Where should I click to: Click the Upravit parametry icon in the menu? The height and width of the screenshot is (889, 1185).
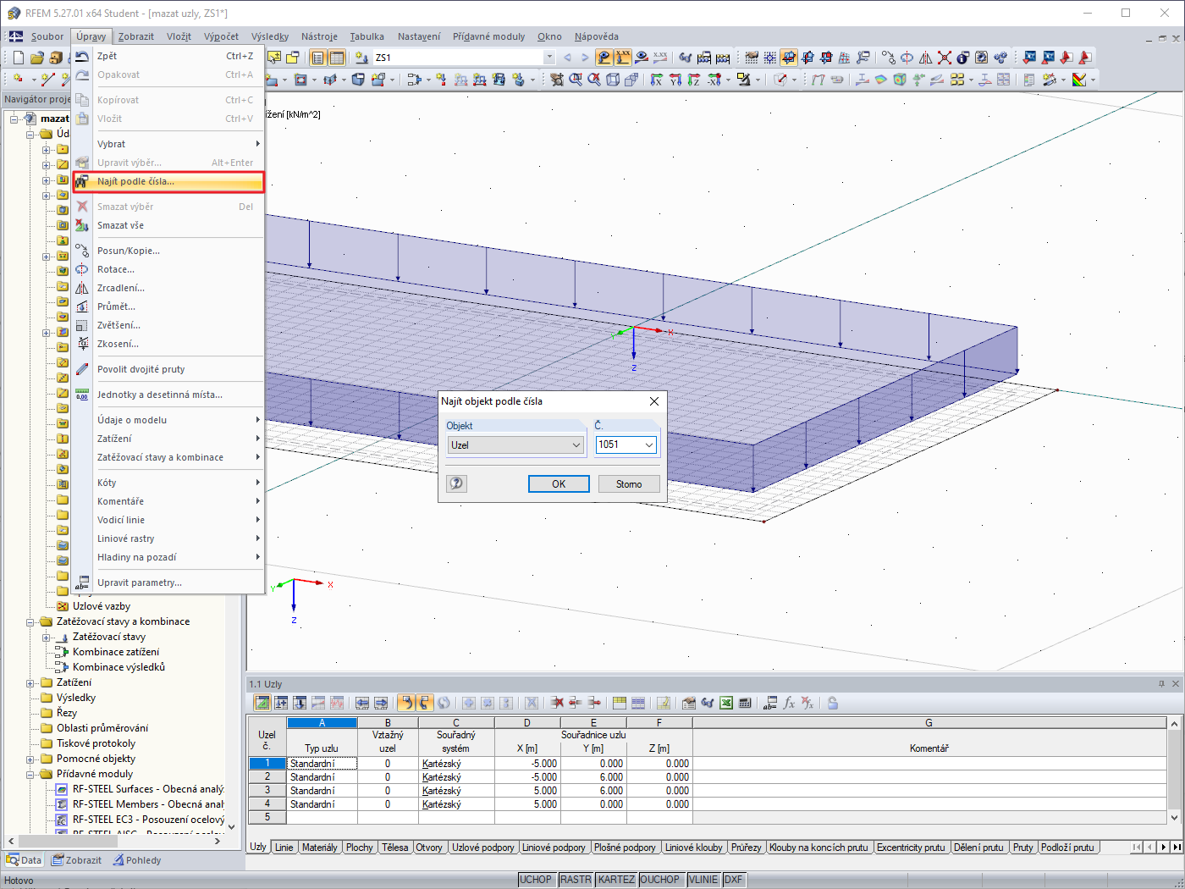point(82,583)
